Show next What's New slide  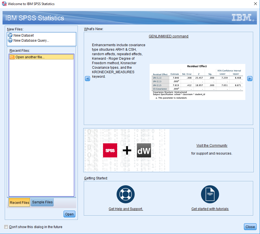pyautogui.click(x=250, y=79)
